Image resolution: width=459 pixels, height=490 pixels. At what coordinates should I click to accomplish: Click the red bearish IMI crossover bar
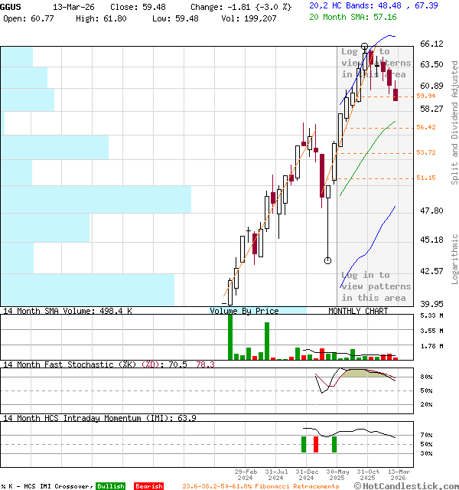pyautogui.click(x=315, y=444)
